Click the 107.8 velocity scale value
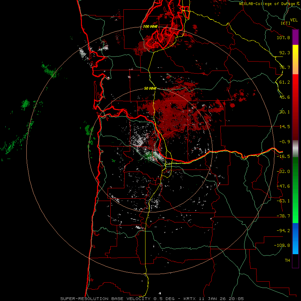301x301 pixels. click(x=283, y=37)
